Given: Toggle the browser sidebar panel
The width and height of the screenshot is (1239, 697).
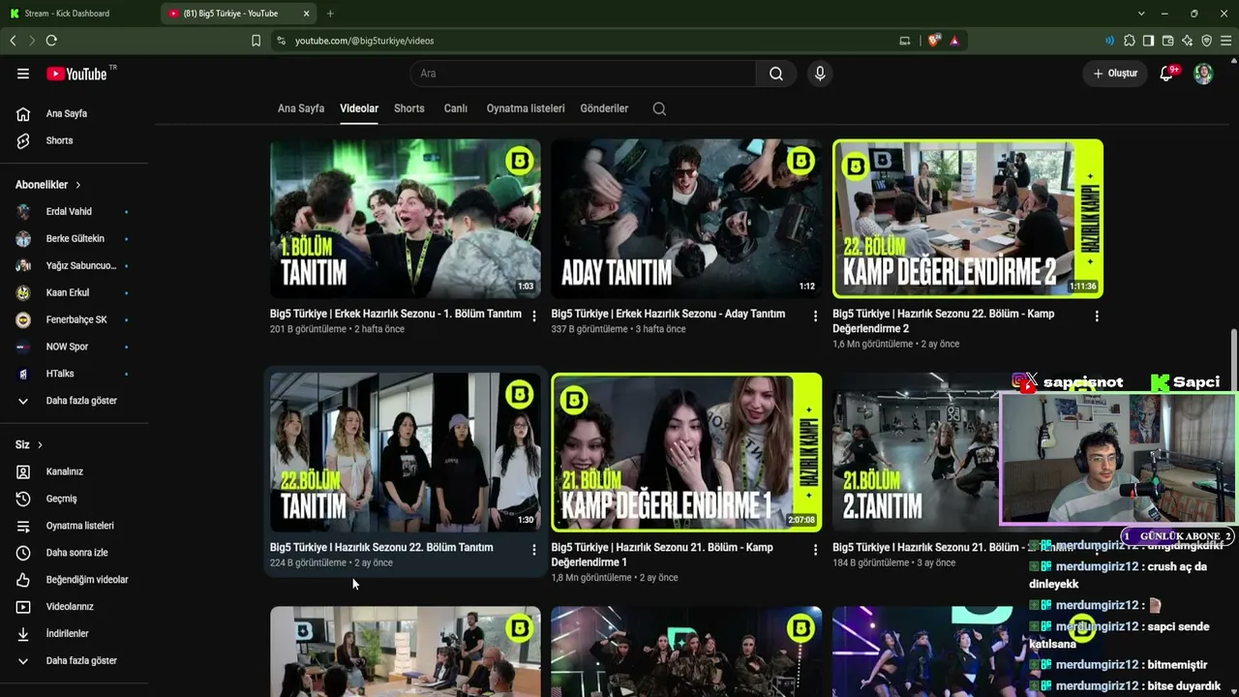Looking at the screenshot, I should click(1148, 41).
